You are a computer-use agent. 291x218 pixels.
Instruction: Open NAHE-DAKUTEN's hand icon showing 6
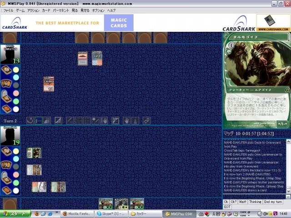[6, 84]
